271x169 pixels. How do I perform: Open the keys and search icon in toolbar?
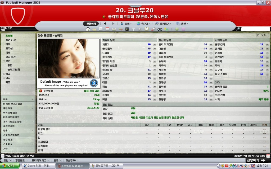pos(140,29)
